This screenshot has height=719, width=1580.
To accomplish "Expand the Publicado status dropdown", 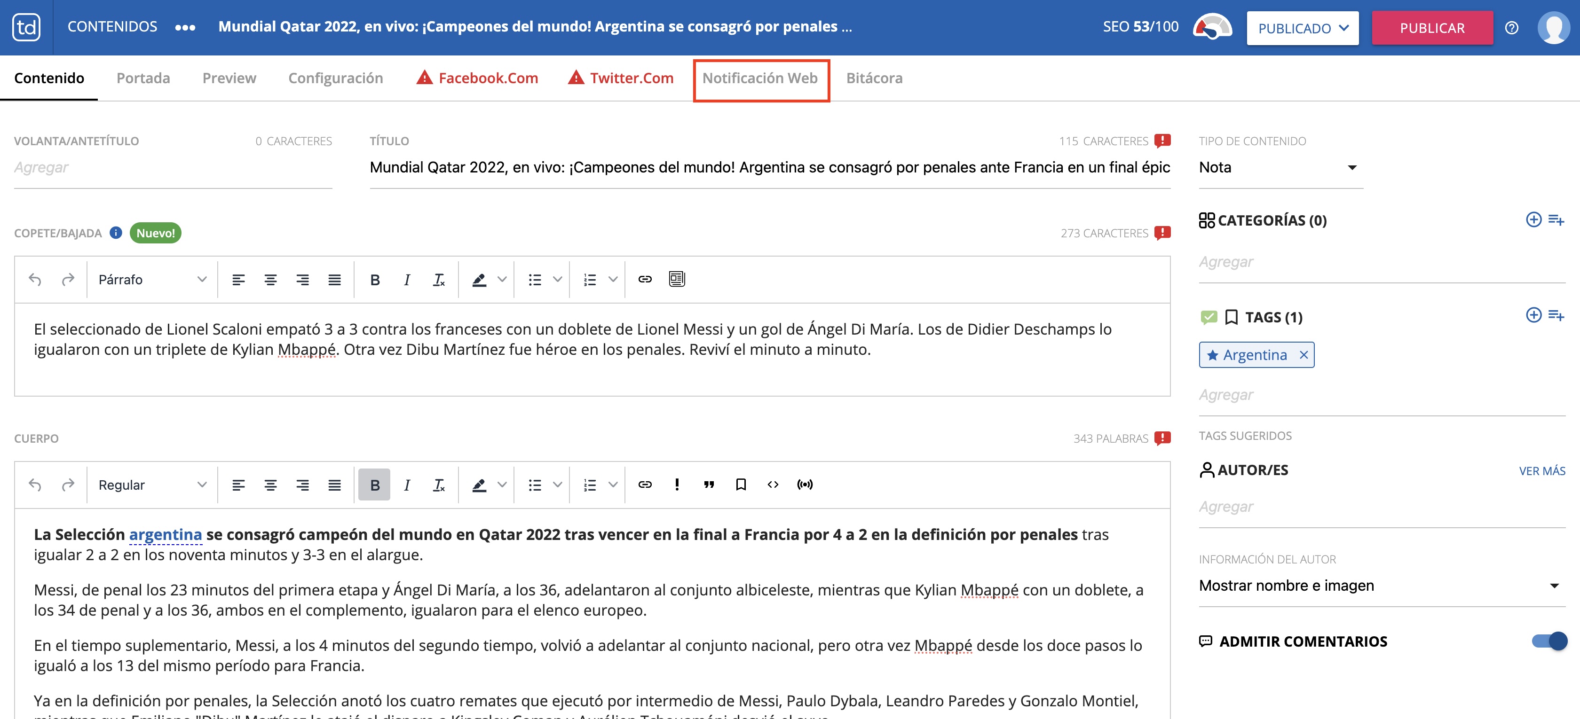I will coord(1302,28).
